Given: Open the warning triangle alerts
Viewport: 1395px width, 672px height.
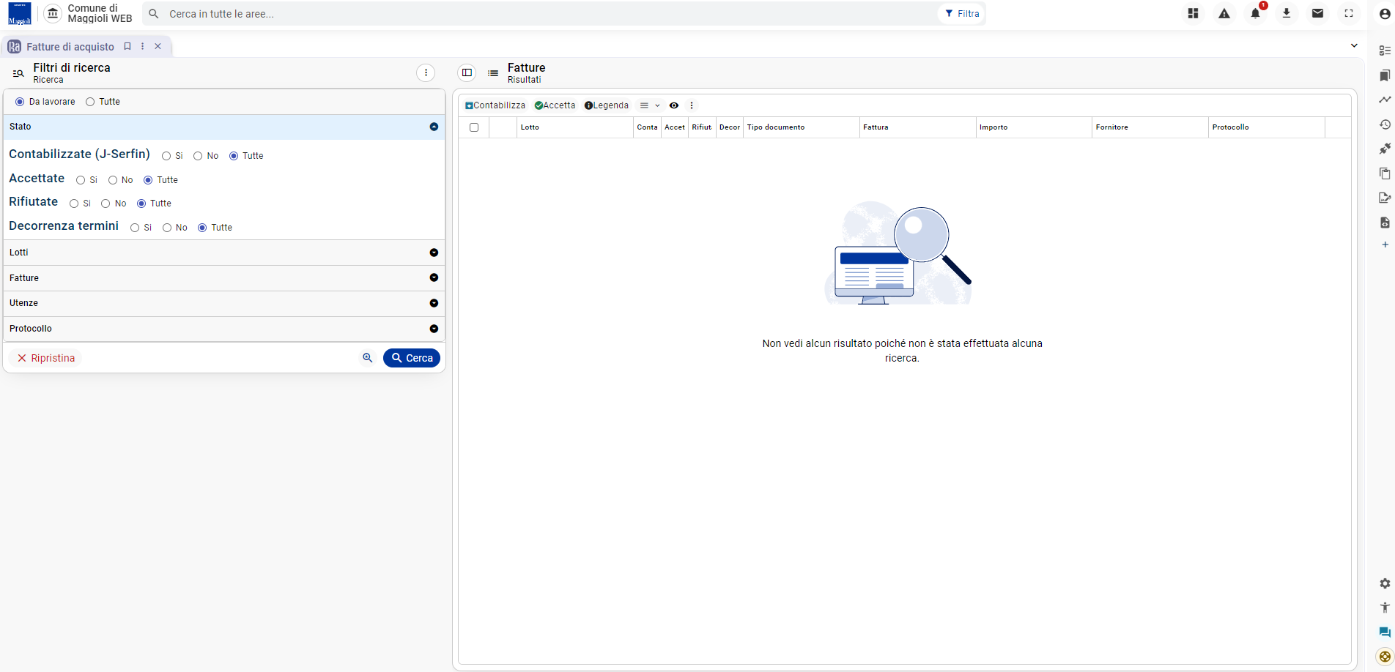Looking at the screenshot, I should tap(1224, 13).
